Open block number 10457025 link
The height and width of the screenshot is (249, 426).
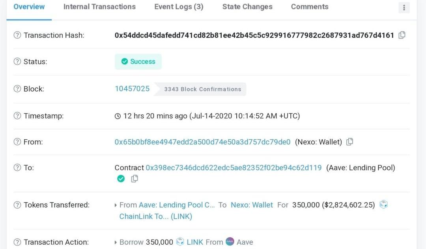pyautogui.click(x=132, y=89)
